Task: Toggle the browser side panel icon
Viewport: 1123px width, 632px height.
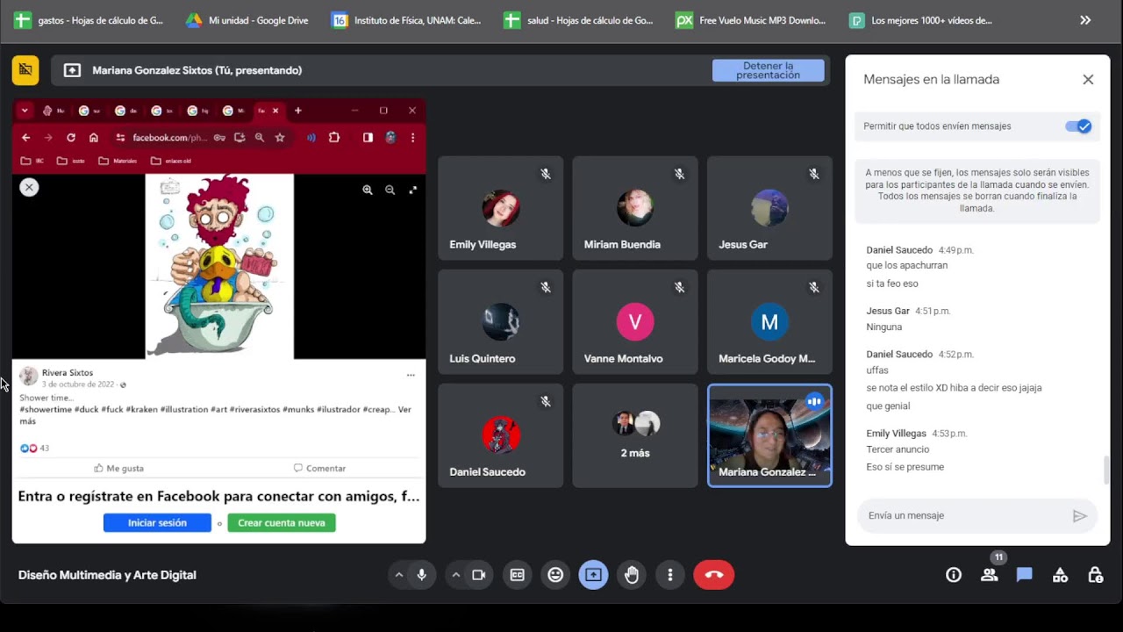Action: pos(368,138)
